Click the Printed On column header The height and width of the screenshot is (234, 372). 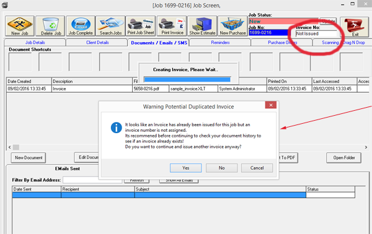[x=289, y=82]
